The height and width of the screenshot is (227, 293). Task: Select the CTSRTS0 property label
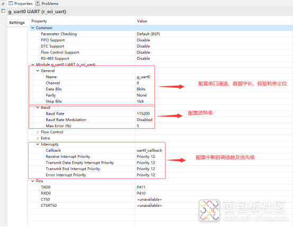49,205
